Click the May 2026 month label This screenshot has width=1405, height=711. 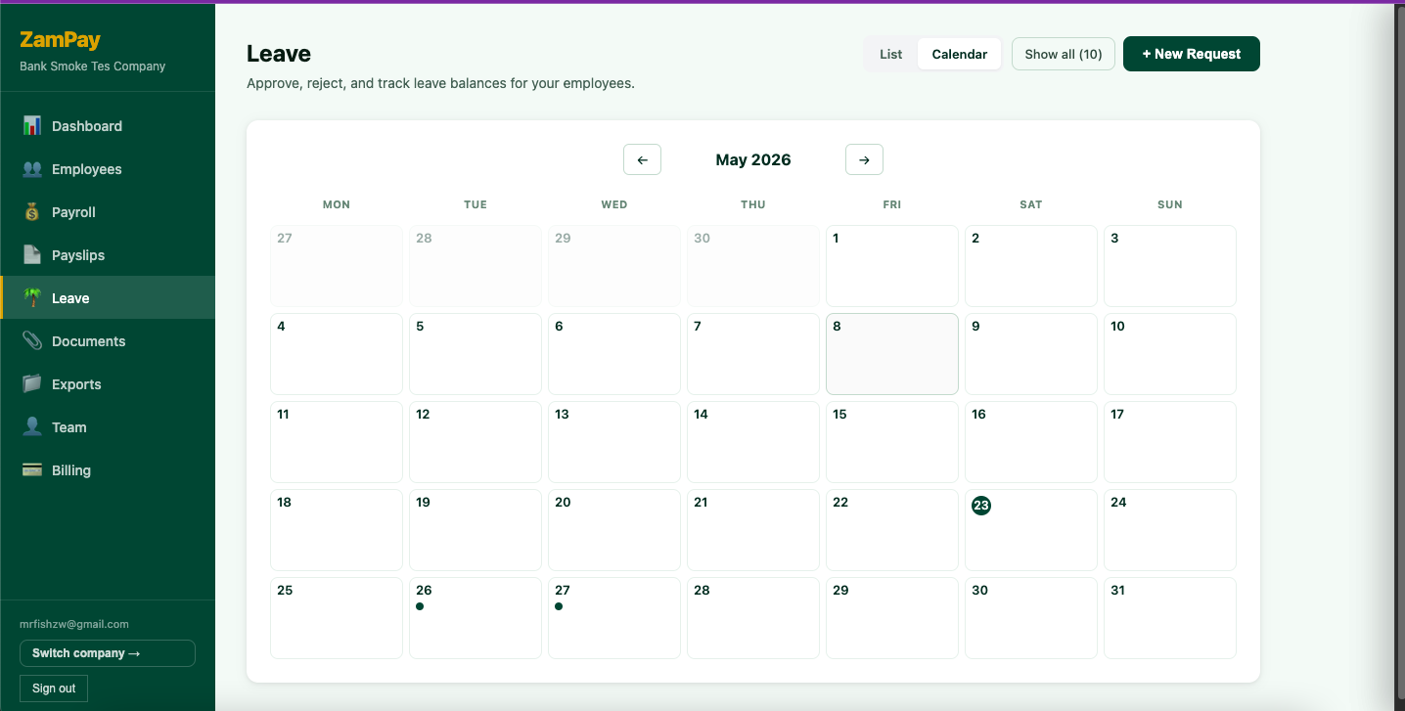[753, 159]
